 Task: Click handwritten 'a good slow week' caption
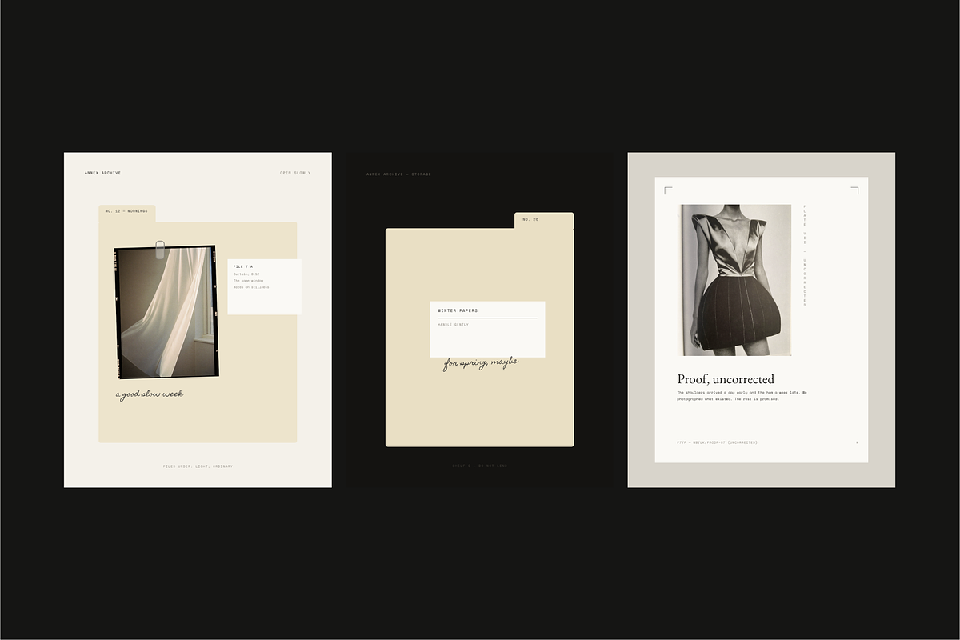coord(150,394)
